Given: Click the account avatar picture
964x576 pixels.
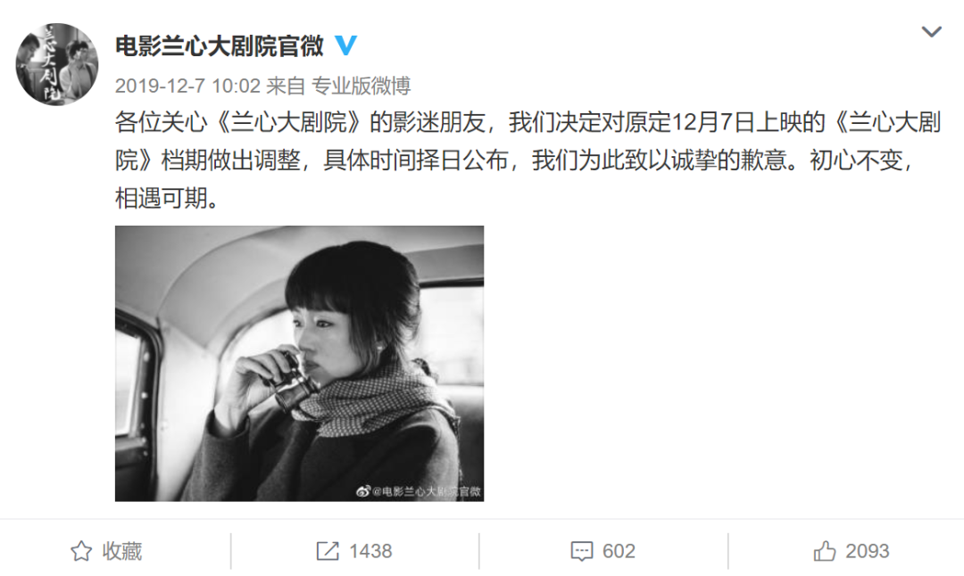Looking at the screenshot, I should pos(56,64).
